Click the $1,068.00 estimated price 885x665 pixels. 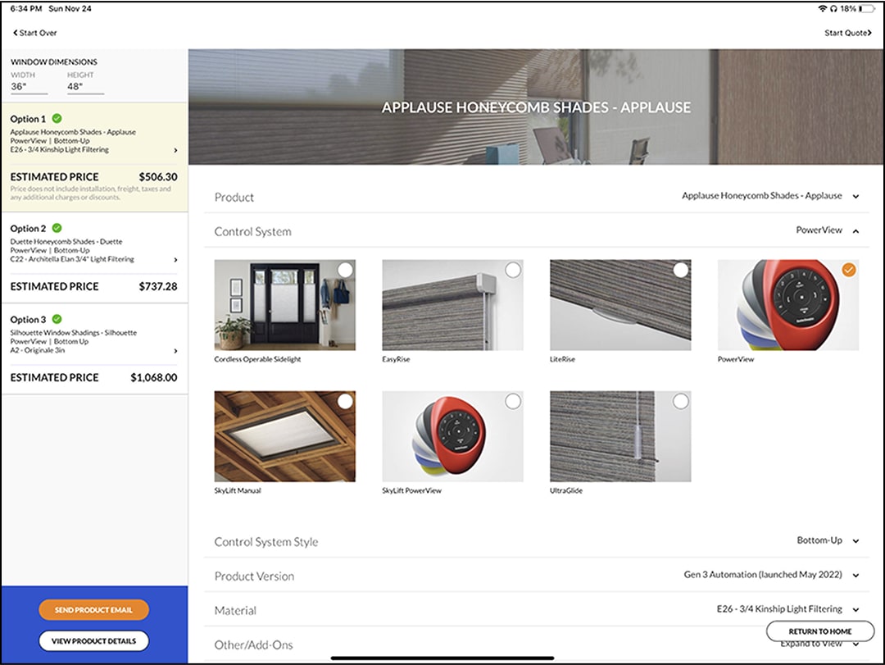(153, 377)
